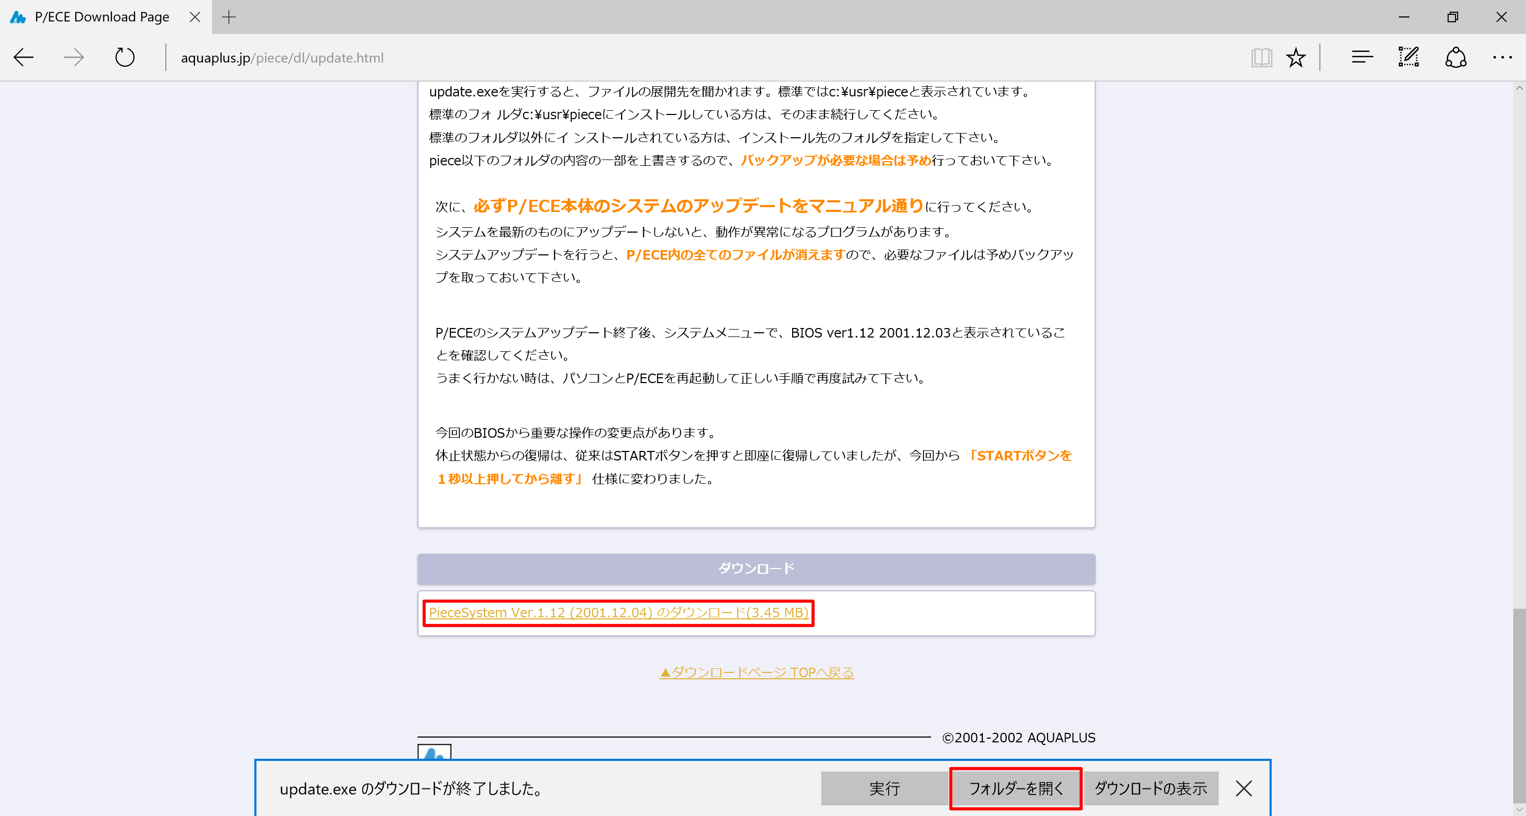
Task: Click the forward navigation arrow
Action: pos(74,57)
